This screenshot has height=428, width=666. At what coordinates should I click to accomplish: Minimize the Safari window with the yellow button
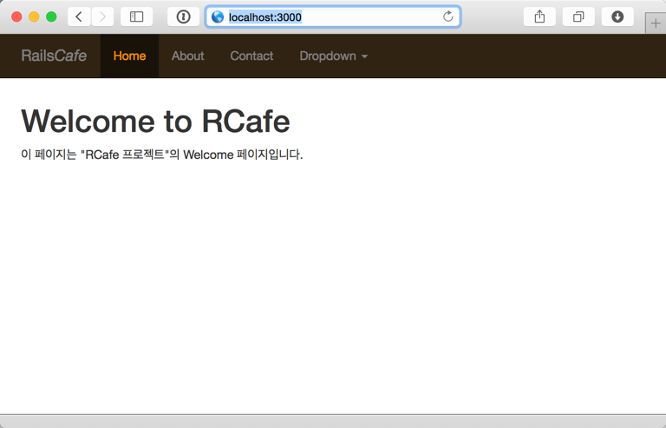(34, 17)
